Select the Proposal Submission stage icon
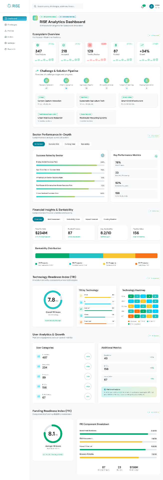163x480 pixels. point(106,80)
